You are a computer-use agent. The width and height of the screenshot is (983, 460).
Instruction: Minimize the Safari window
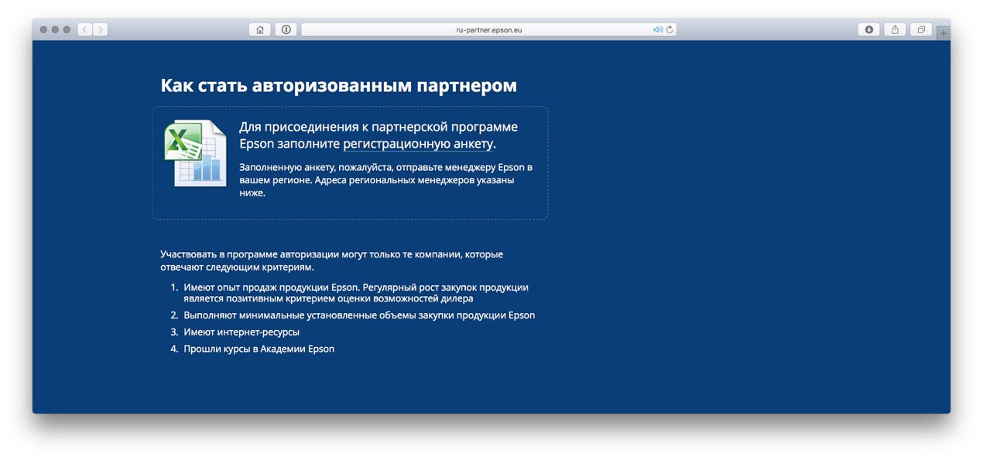click(55, 29)
